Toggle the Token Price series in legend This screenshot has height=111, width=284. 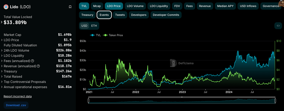click(113, 35)
